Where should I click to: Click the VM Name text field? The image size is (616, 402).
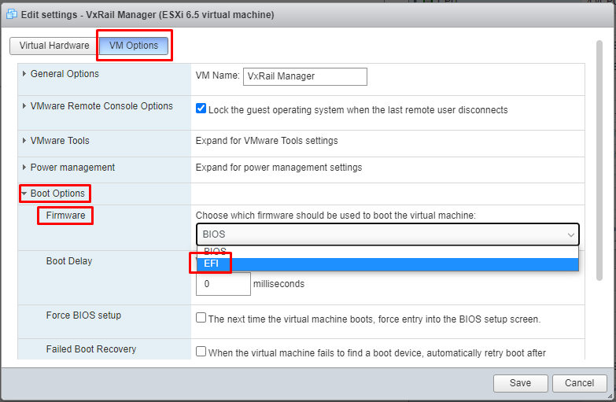(305, 76)
